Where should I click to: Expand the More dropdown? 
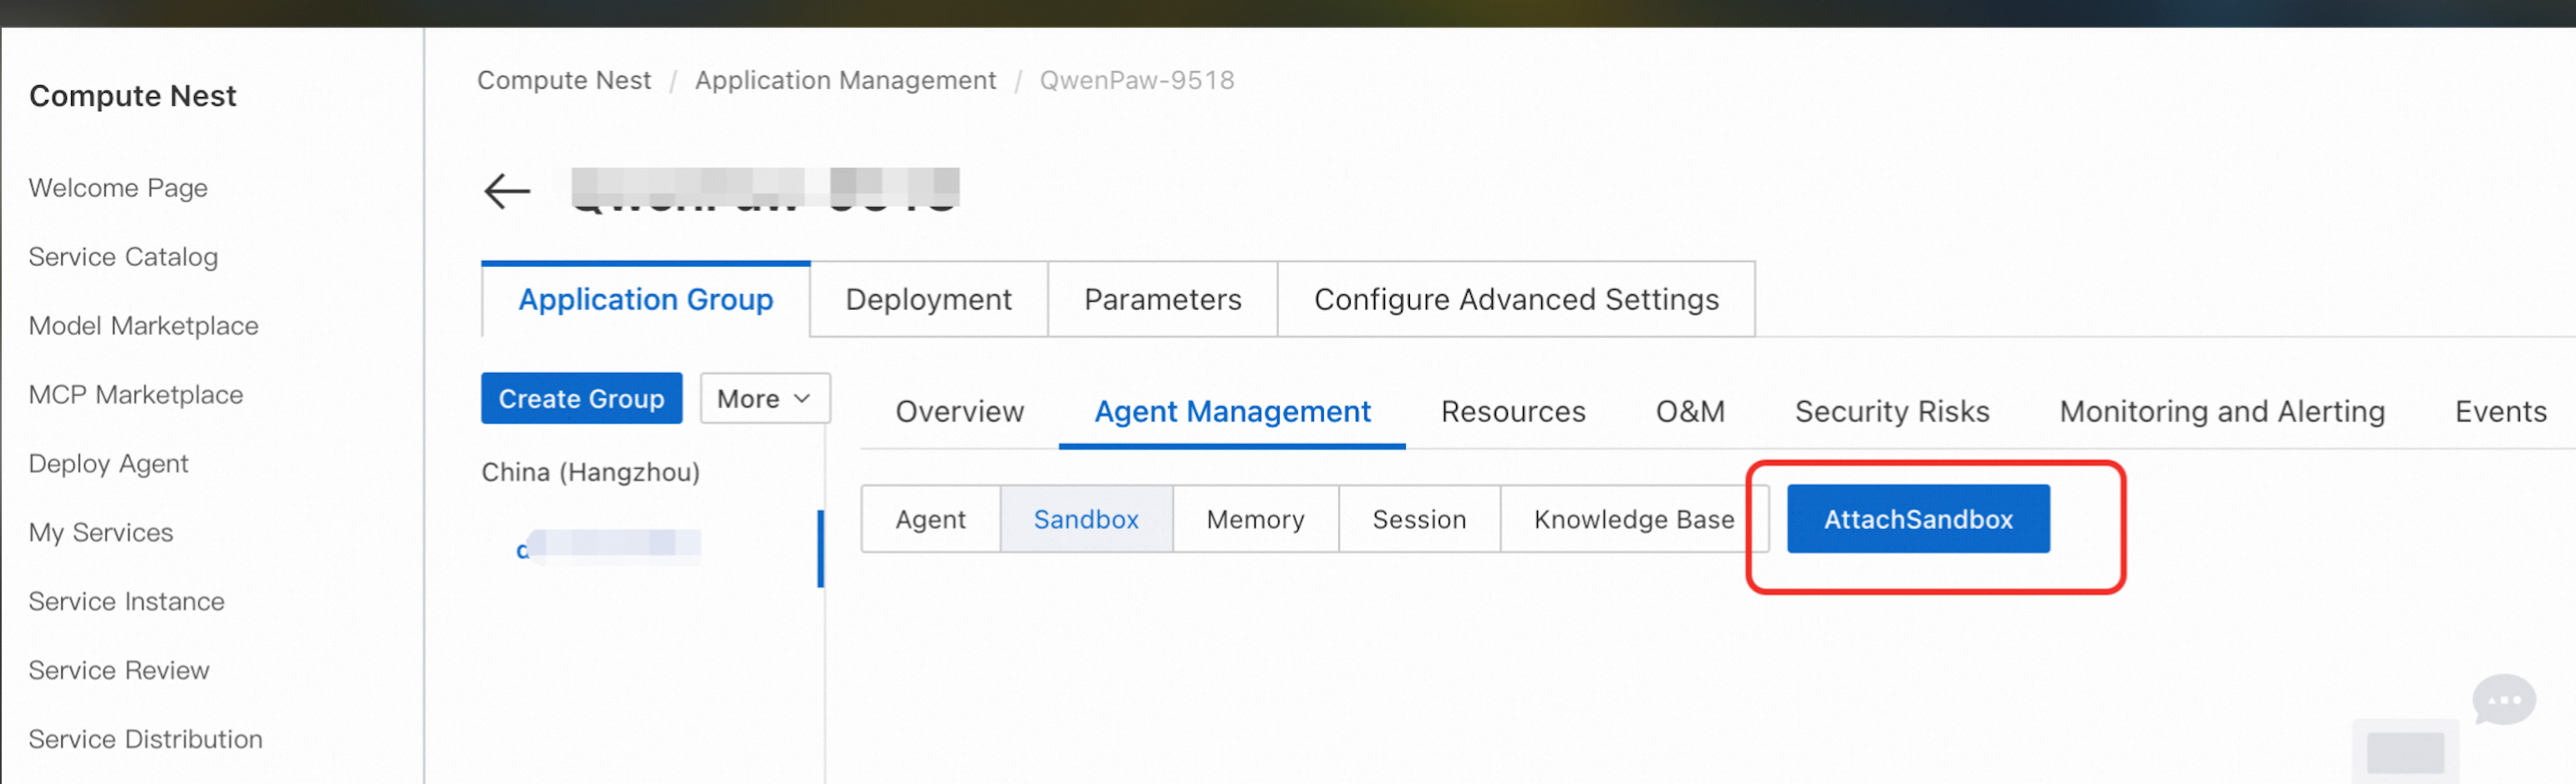(x=764, y=398)
